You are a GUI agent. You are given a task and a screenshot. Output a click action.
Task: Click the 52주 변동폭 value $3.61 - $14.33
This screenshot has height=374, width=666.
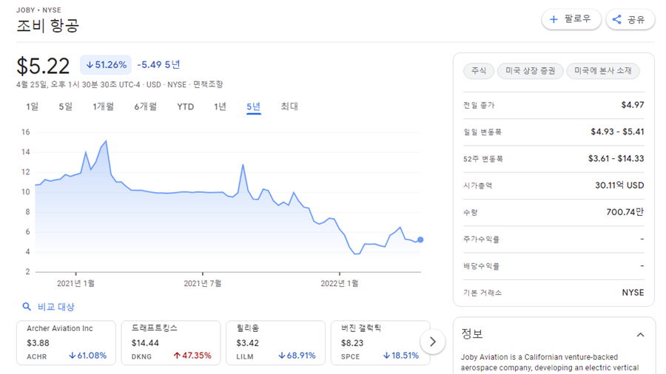616,159
